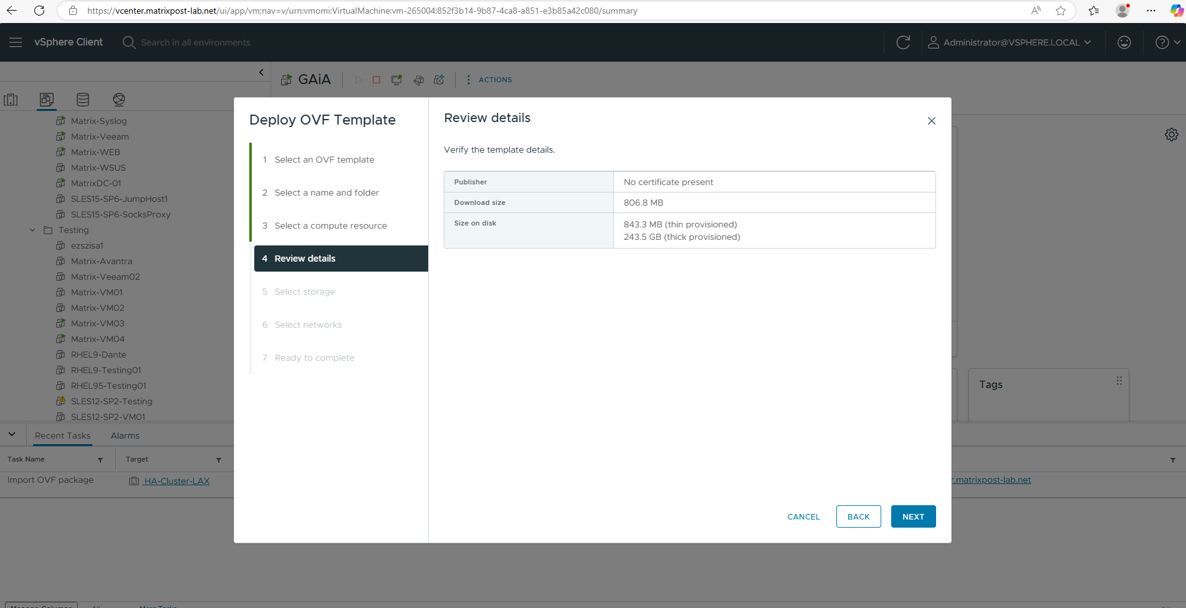Switch to Networking inventory view
The height and width of the screenshot is (608, 1186).
click(x=119, y=100)
